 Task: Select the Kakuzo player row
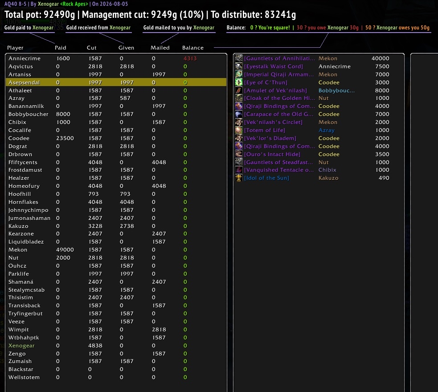(x=116, y=226)
